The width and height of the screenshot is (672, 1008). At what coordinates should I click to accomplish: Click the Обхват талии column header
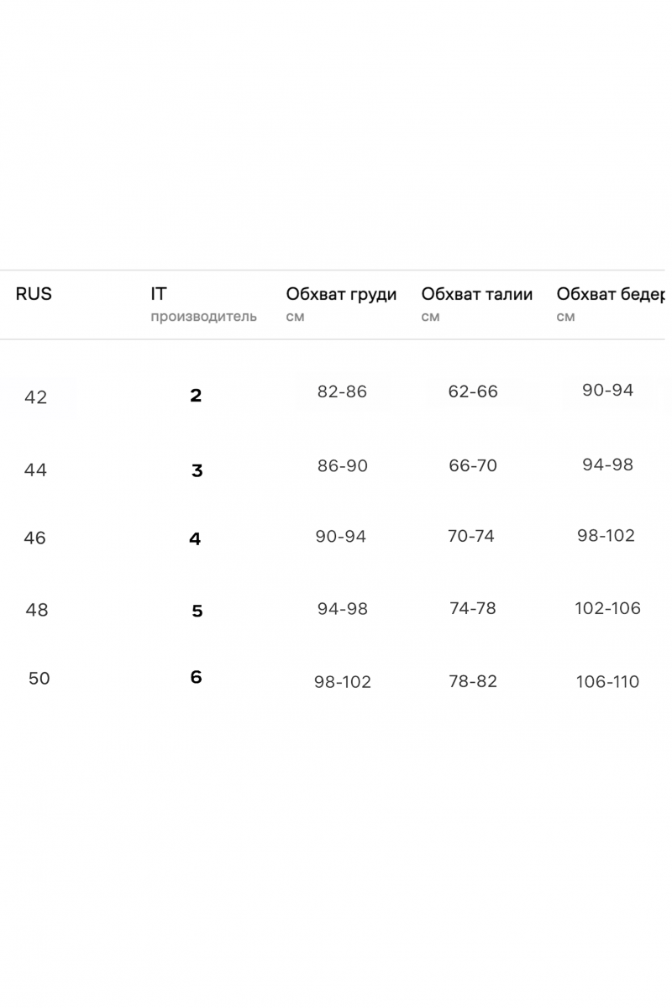(477, 305)
